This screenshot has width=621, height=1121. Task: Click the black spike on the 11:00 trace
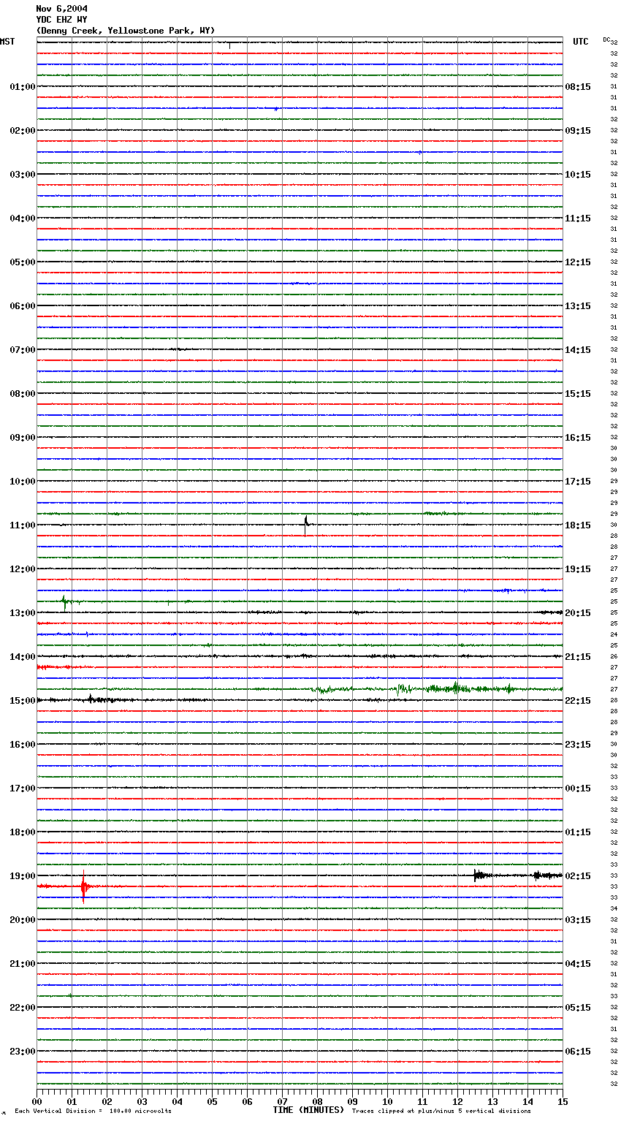(306, 525)
